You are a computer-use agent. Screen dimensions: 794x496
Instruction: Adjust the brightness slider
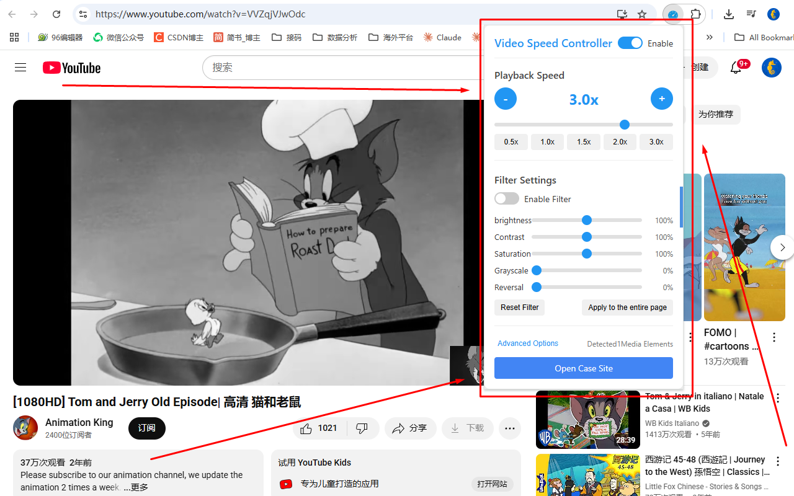[x=587, y=220]
